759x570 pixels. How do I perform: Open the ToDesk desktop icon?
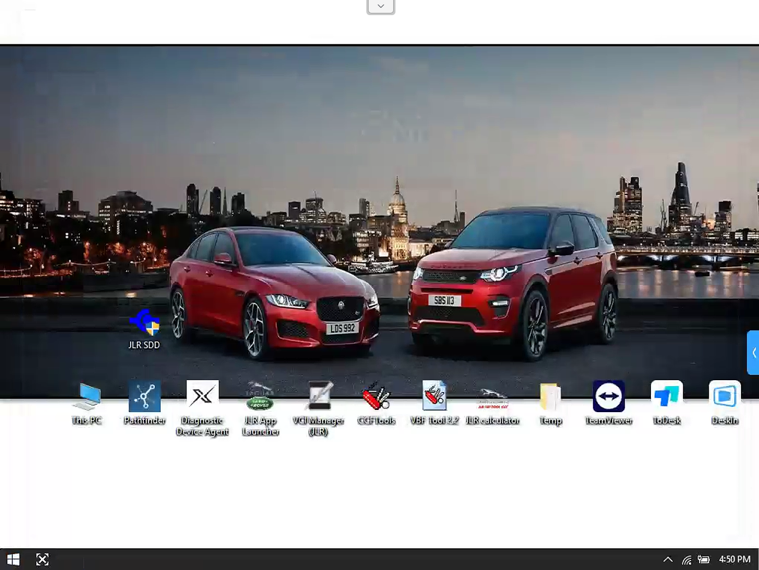tap(667, 403)
